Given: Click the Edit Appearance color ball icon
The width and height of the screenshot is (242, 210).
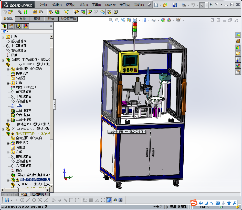Looking at the screenshot, I should [x=163, y=20].
